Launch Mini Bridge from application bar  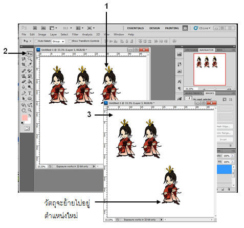43,28
